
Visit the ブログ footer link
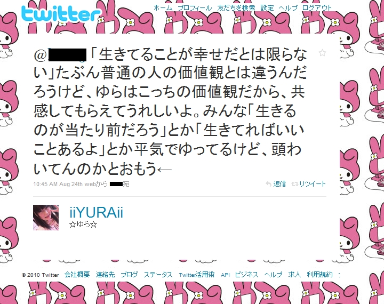click(x=129, y=275)
